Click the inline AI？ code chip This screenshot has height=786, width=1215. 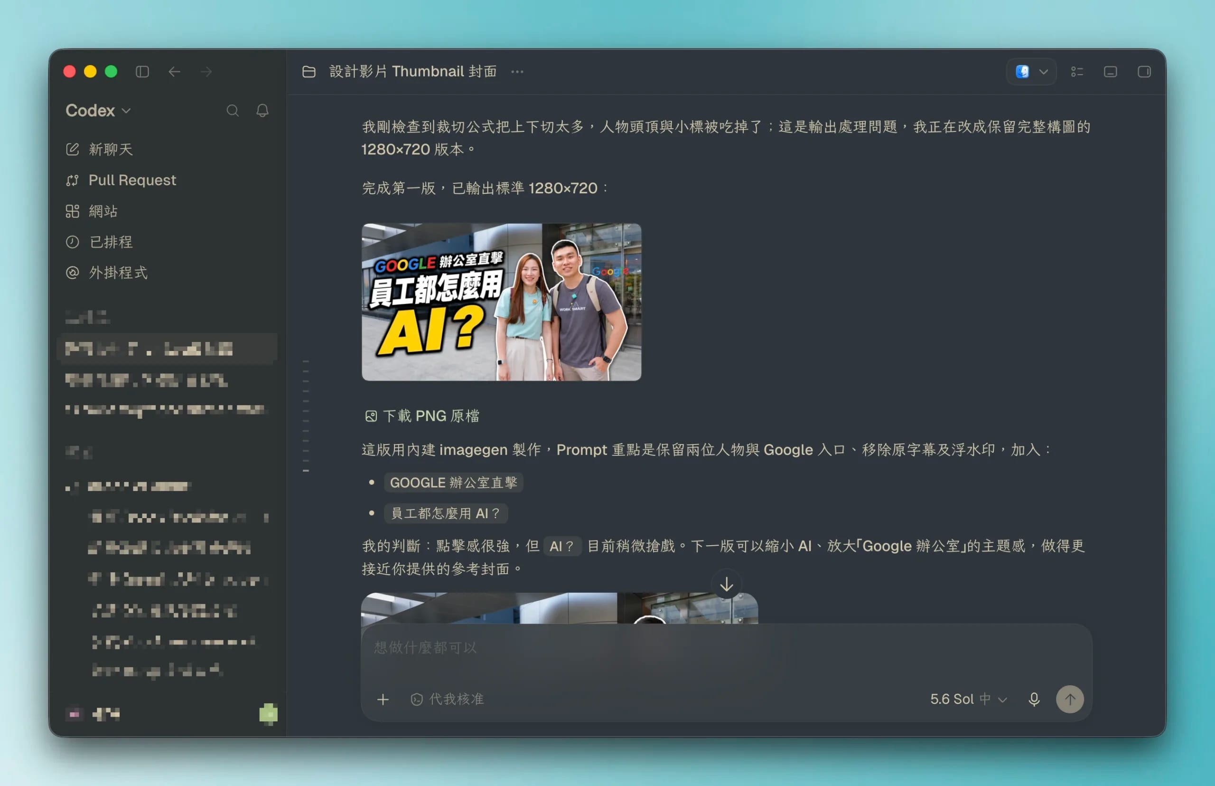tap(562, 546)
